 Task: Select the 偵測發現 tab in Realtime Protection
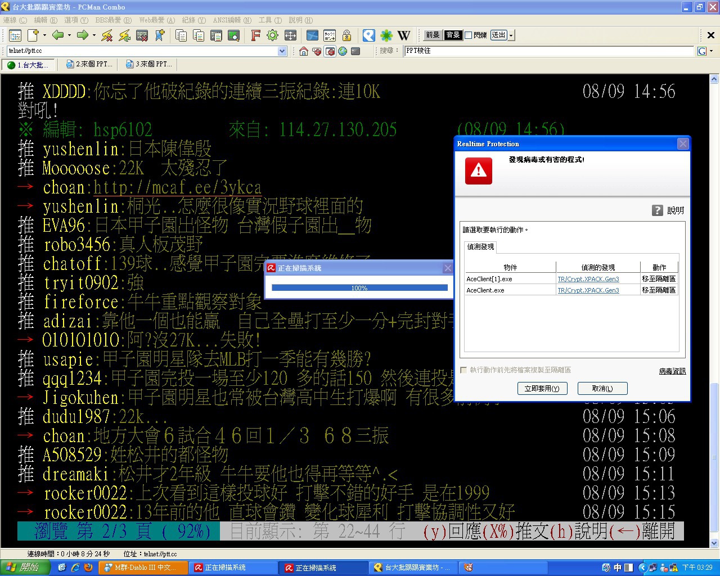tap(480, 247)
